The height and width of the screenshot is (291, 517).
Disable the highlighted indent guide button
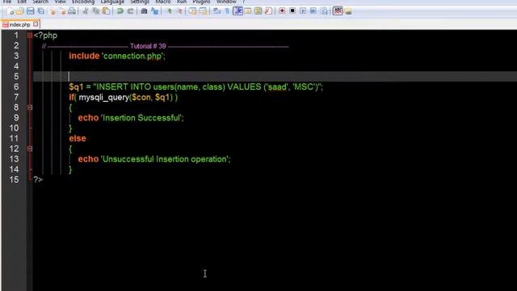(237, 11)
